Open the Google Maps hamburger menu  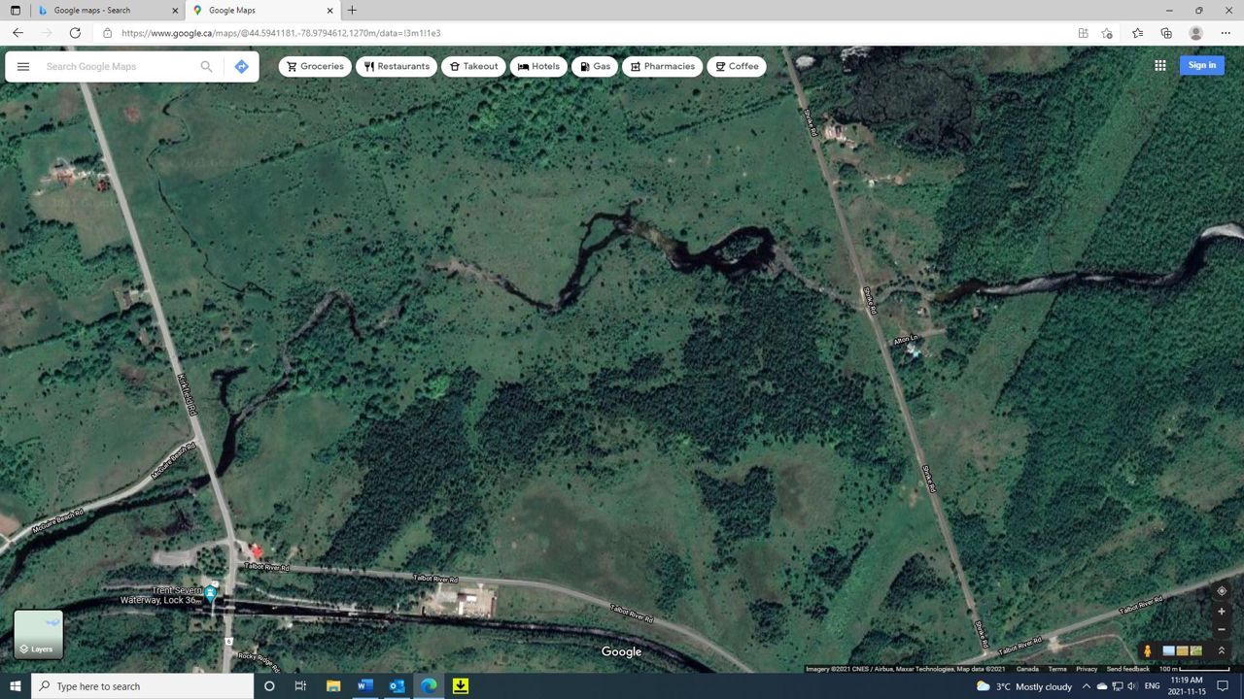tap(23, 67)
